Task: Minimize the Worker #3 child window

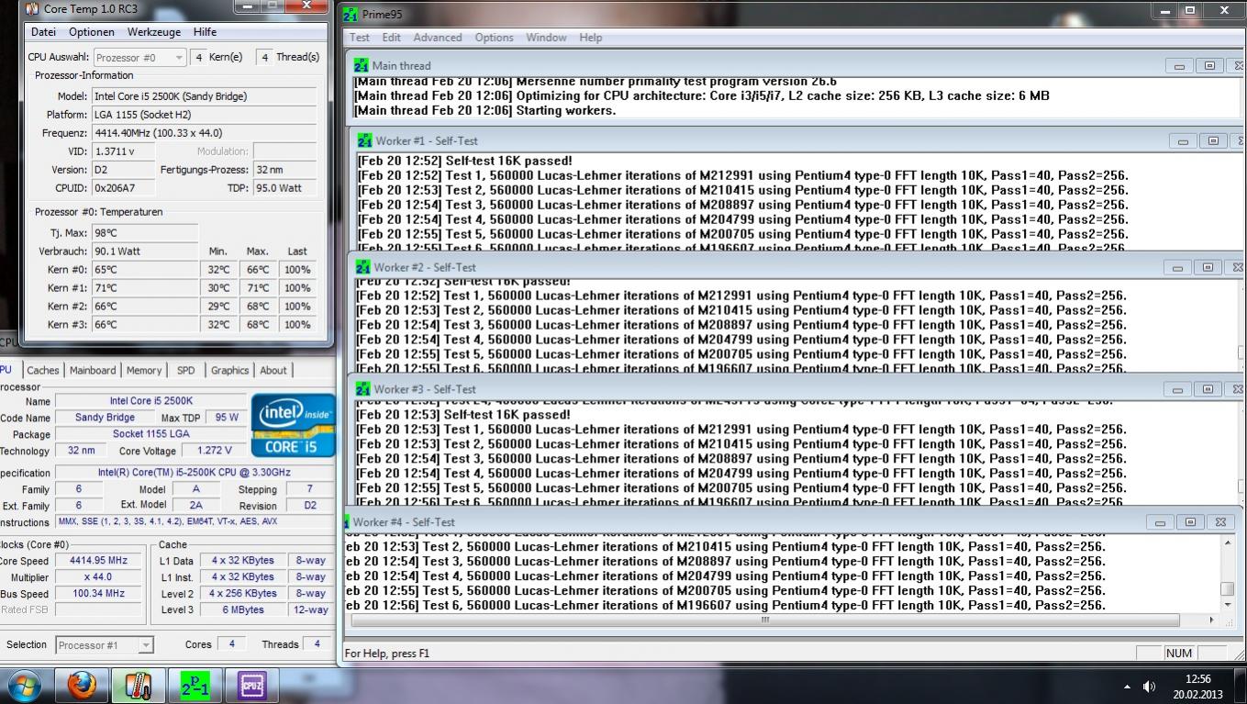Action: point(1177,389)
